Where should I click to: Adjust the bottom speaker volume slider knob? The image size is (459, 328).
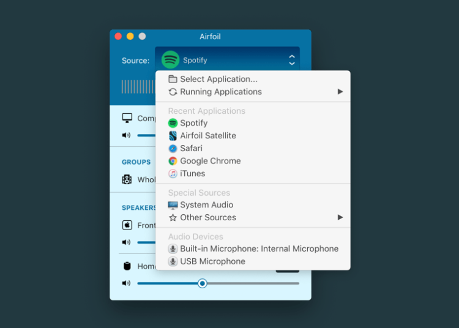(203, 283)
